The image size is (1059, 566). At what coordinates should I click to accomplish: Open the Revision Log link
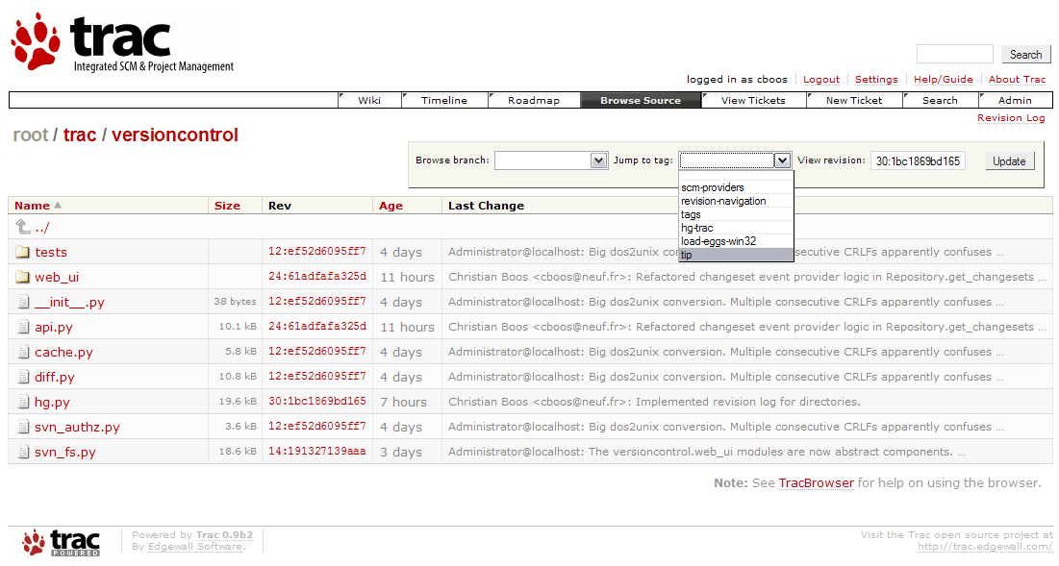coord(1010,117)
